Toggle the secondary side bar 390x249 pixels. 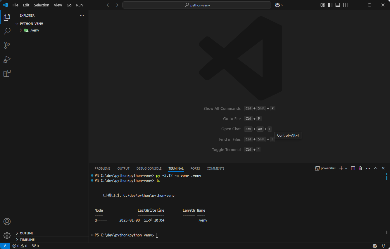(x=345, y=5)
